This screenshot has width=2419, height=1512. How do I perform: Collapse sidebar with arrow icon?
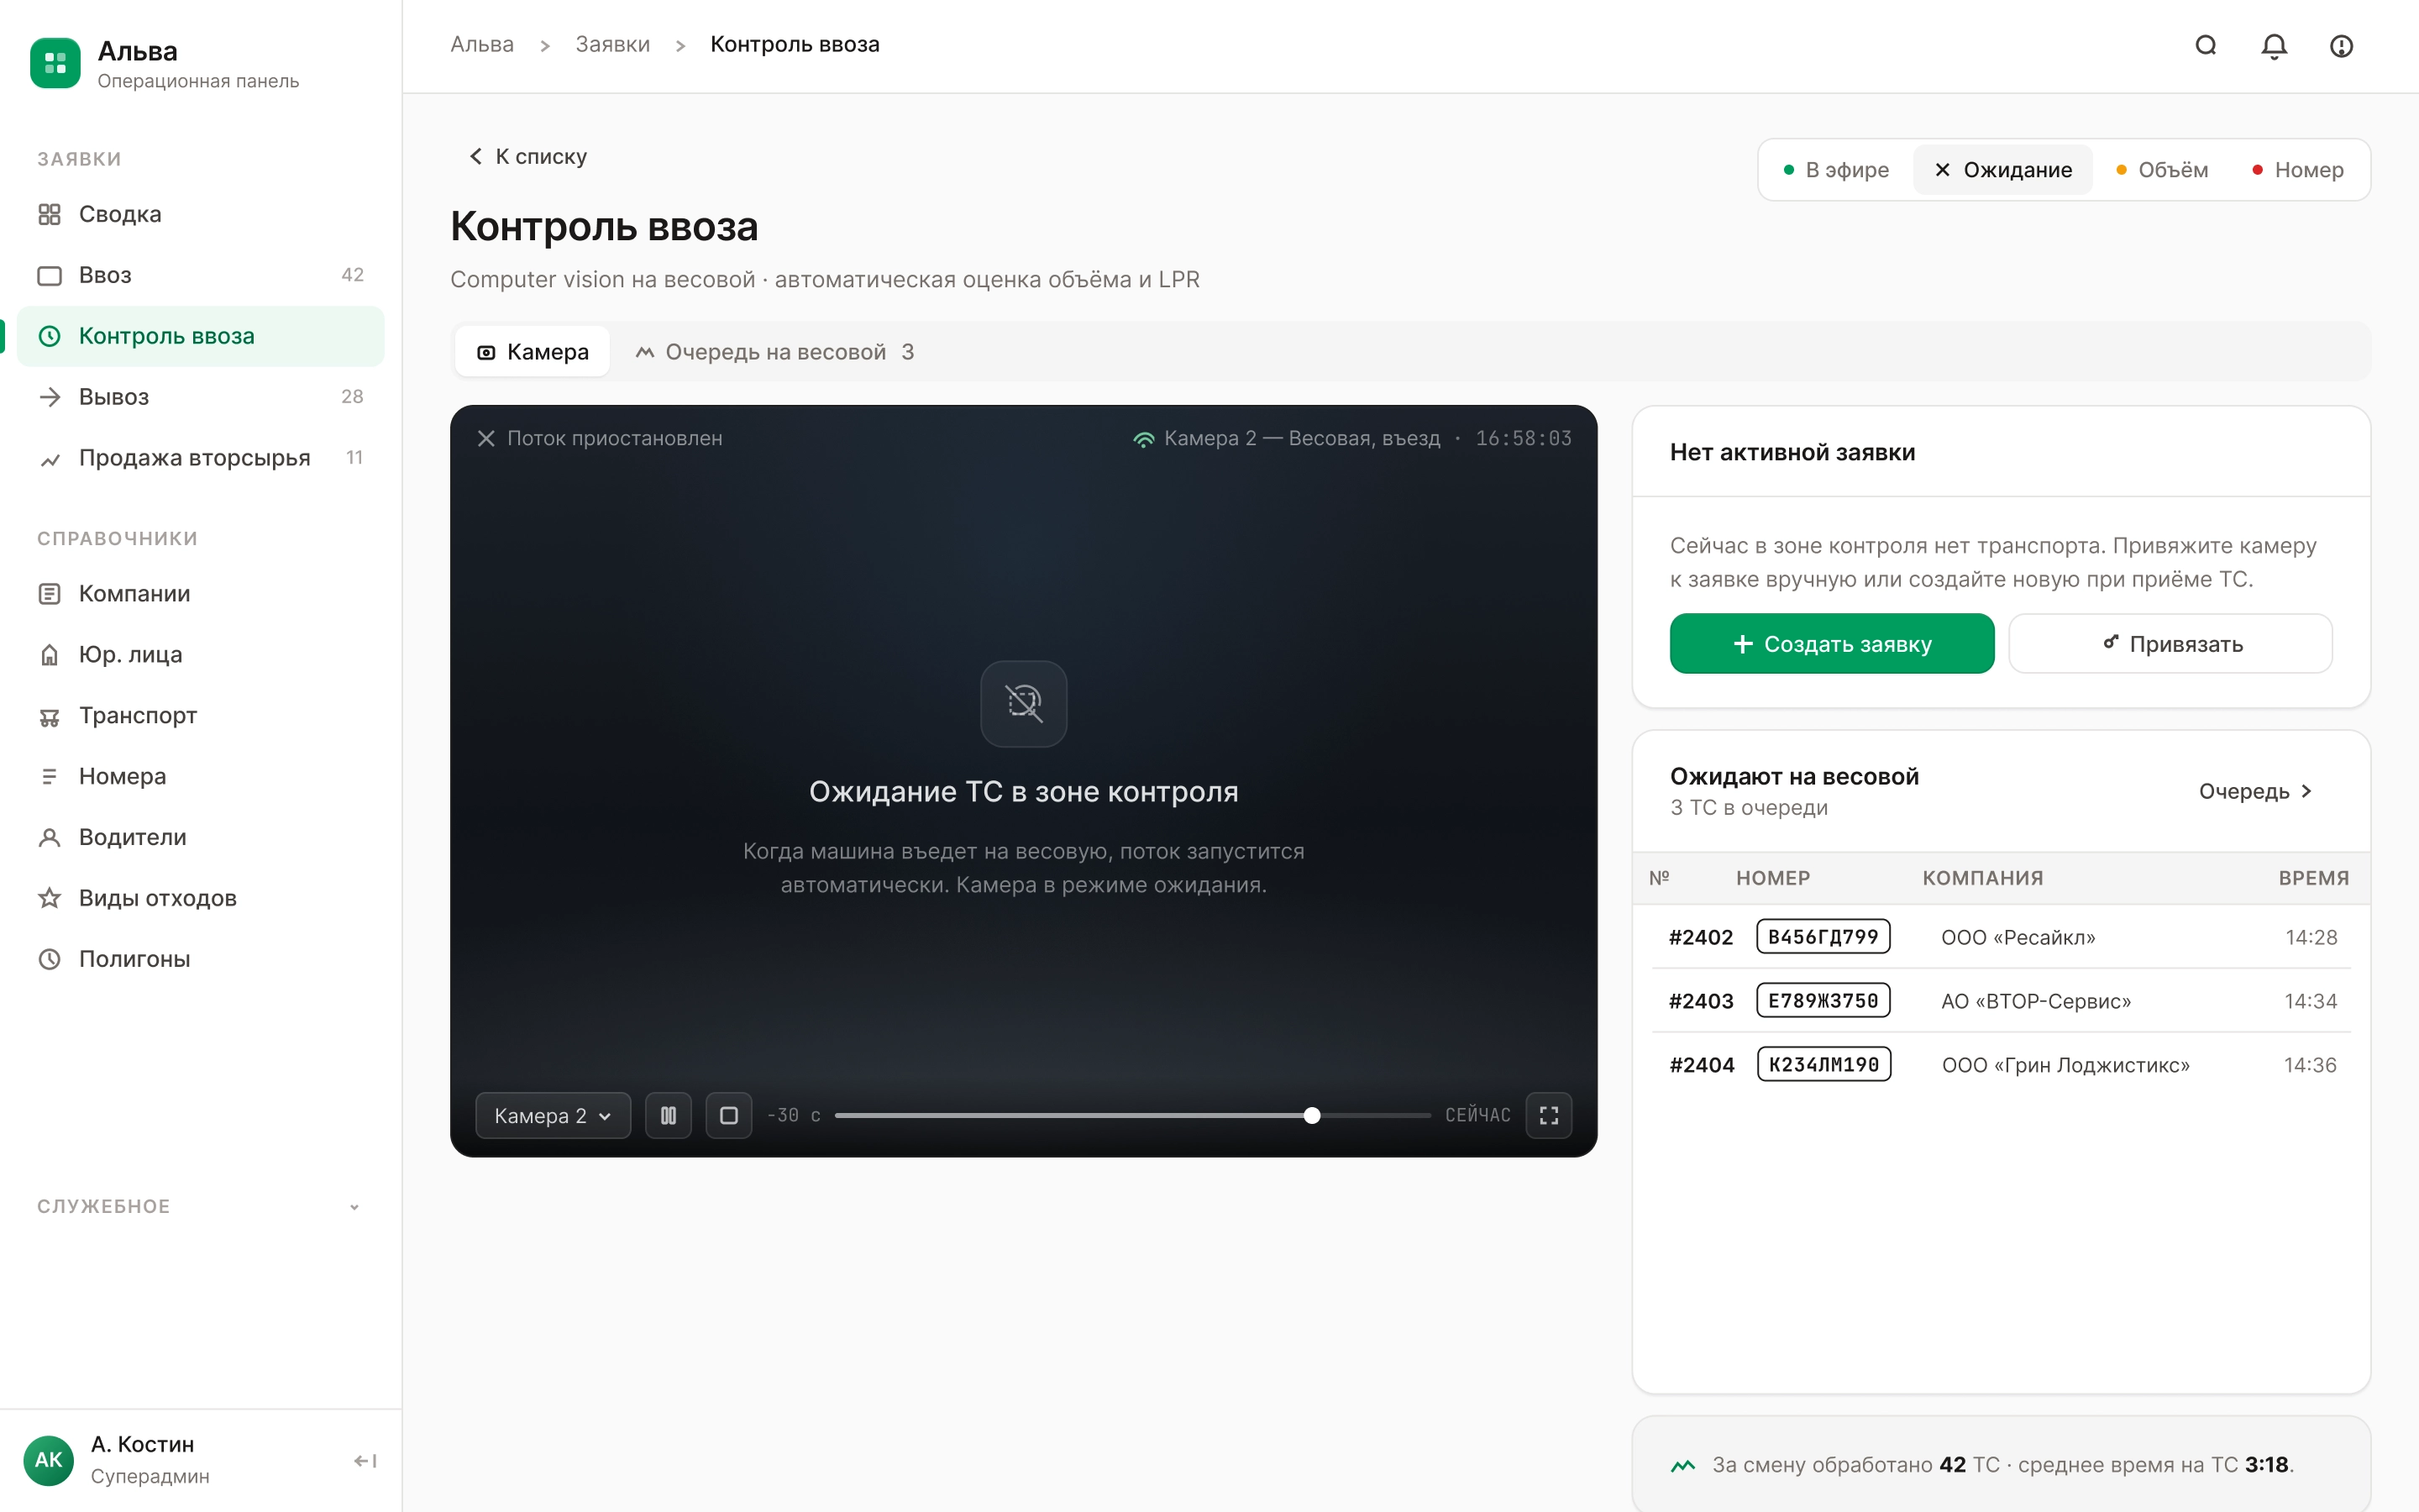[366, 1461]
